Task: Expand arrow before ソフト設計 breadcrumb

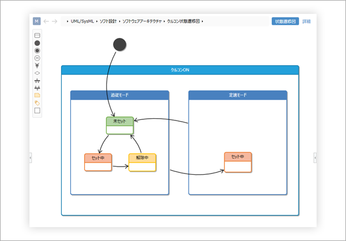Action: [97, 21]
